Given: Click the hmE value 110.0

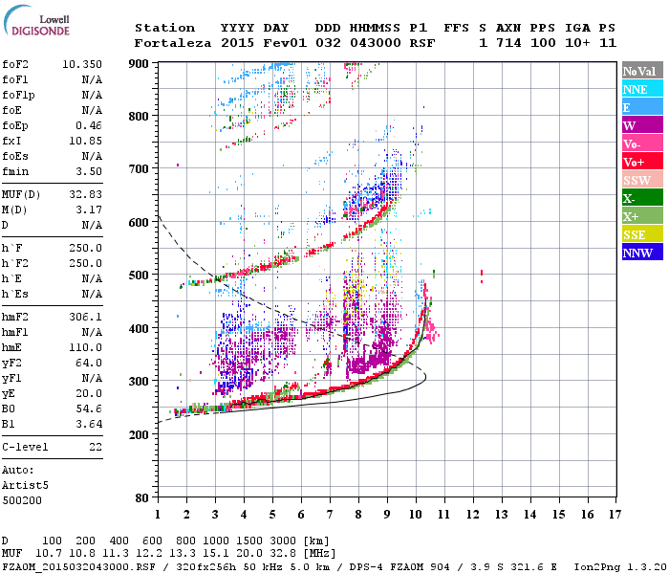Looking at the screenshot, I should click(85, 347).
